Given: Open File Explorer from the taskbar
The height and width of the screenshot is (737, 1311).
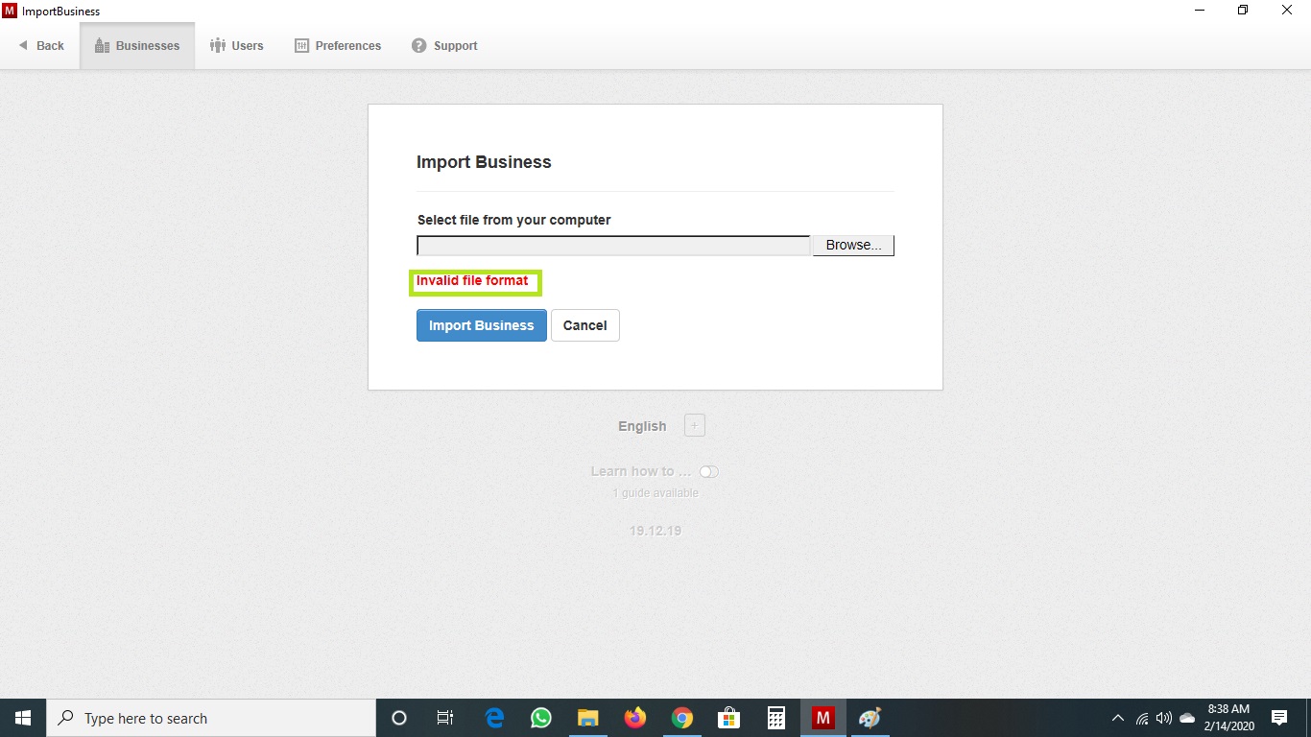Looking at the screenshot, I should [x=588, y=718].
